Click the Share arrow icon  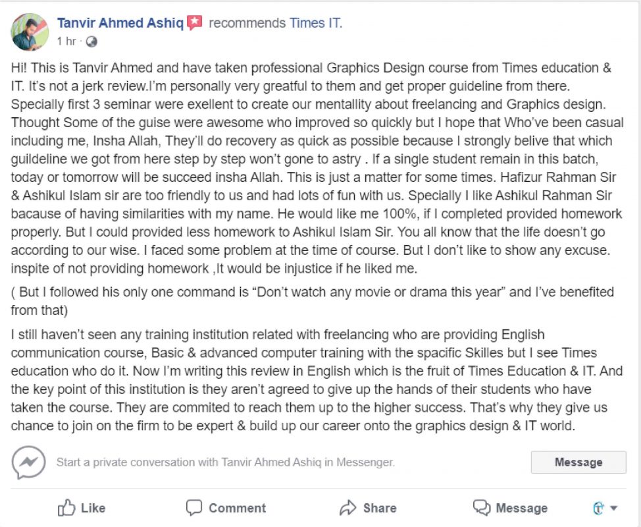coord(347,508)
